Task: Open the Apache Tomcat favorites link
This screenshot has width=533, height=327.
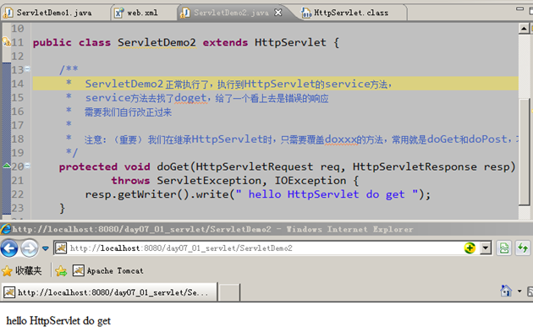Action: [108, 270]
